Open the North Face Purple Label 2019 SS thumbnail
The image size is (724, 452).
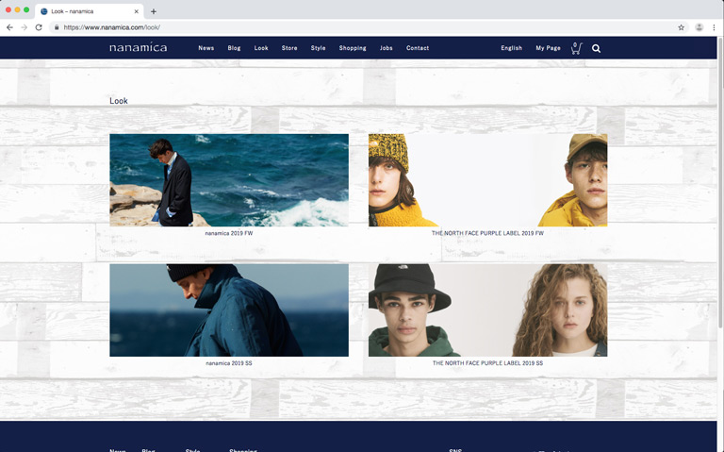[487, 310]
